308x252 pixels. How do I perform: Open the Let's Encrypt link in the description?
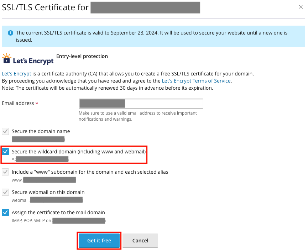[16, 74]
